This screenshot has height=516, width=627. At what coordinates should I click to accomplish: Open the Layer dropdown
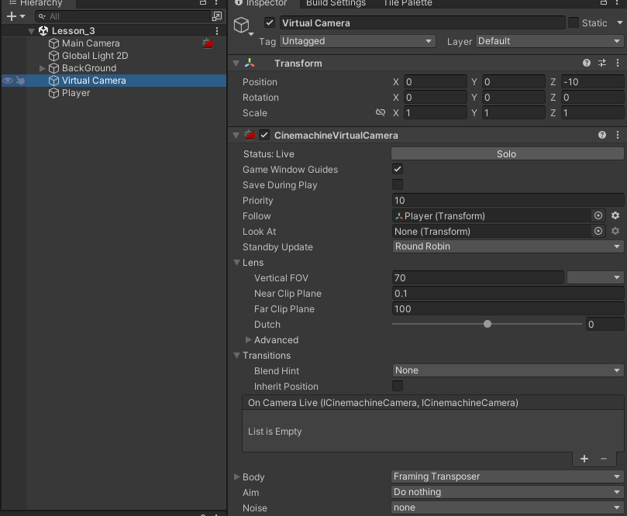(x=549, y=41)
